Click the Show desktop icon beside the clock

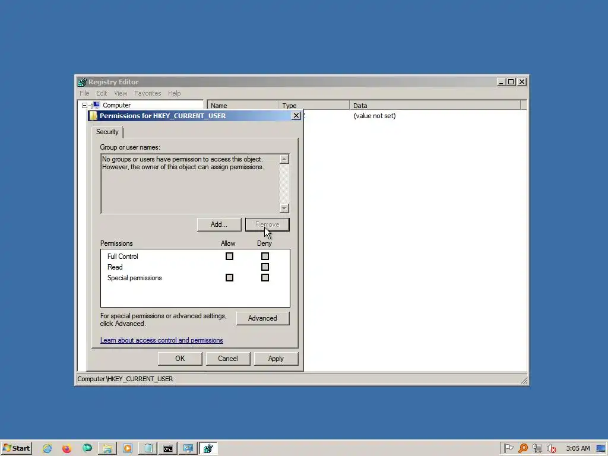click(601, 449)
